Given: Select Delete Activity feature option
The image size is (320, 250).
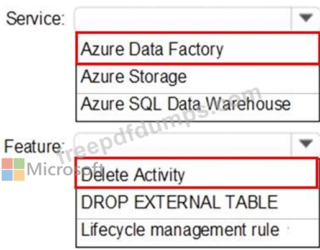Looking at the screenshot, I should [x=196, y=173].
